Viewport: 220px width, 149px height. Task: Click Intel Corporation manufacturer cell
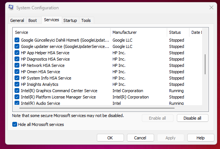[128, 91]
